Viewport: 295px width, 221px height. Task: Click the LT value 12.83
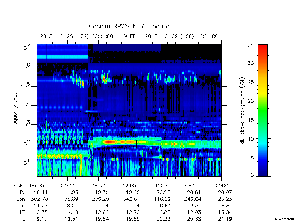(x=163, y=213)
